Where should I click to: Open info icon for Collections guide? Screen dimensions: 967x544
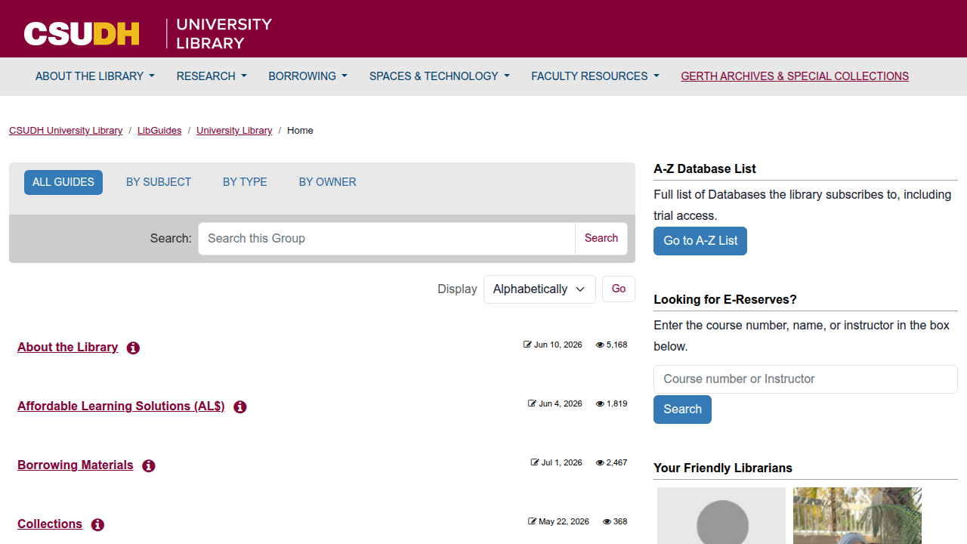pos(97,525)
